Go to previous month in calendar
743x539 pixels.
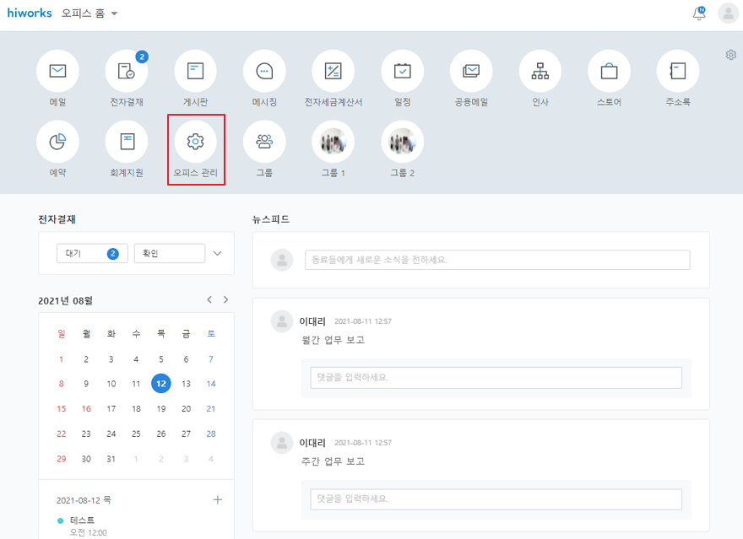click(209, 299)
